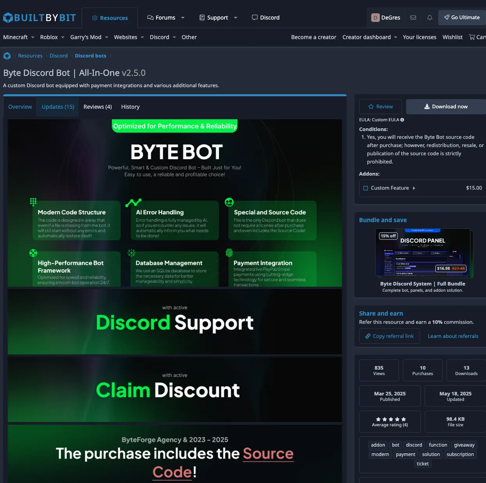Open the inbox envelope icon
The image size is (486, 483).
[x=413, y=18]
